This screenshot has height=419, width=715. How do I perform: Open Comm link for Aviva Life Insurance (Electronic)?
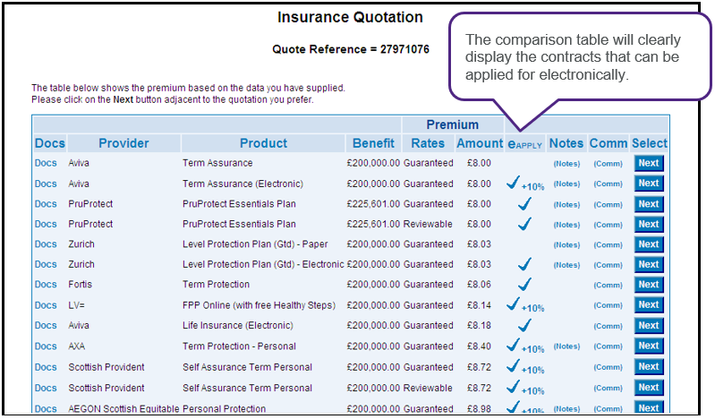point(609,326)
